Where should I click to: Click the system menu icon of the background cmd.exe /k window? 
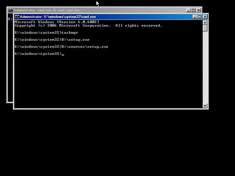click(x=10, y=11)
